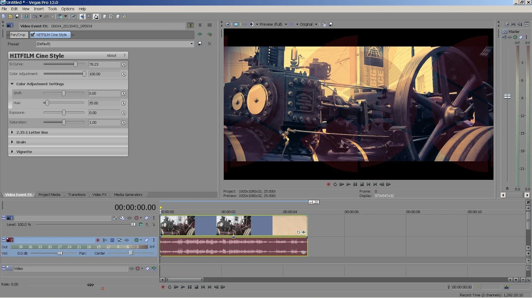Click the Render As toolbar icon

pyautogui.click(x=26, y=16)
